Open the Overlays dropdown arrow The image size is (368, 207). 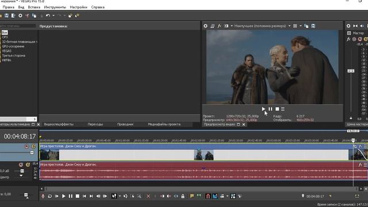(301, 26)
